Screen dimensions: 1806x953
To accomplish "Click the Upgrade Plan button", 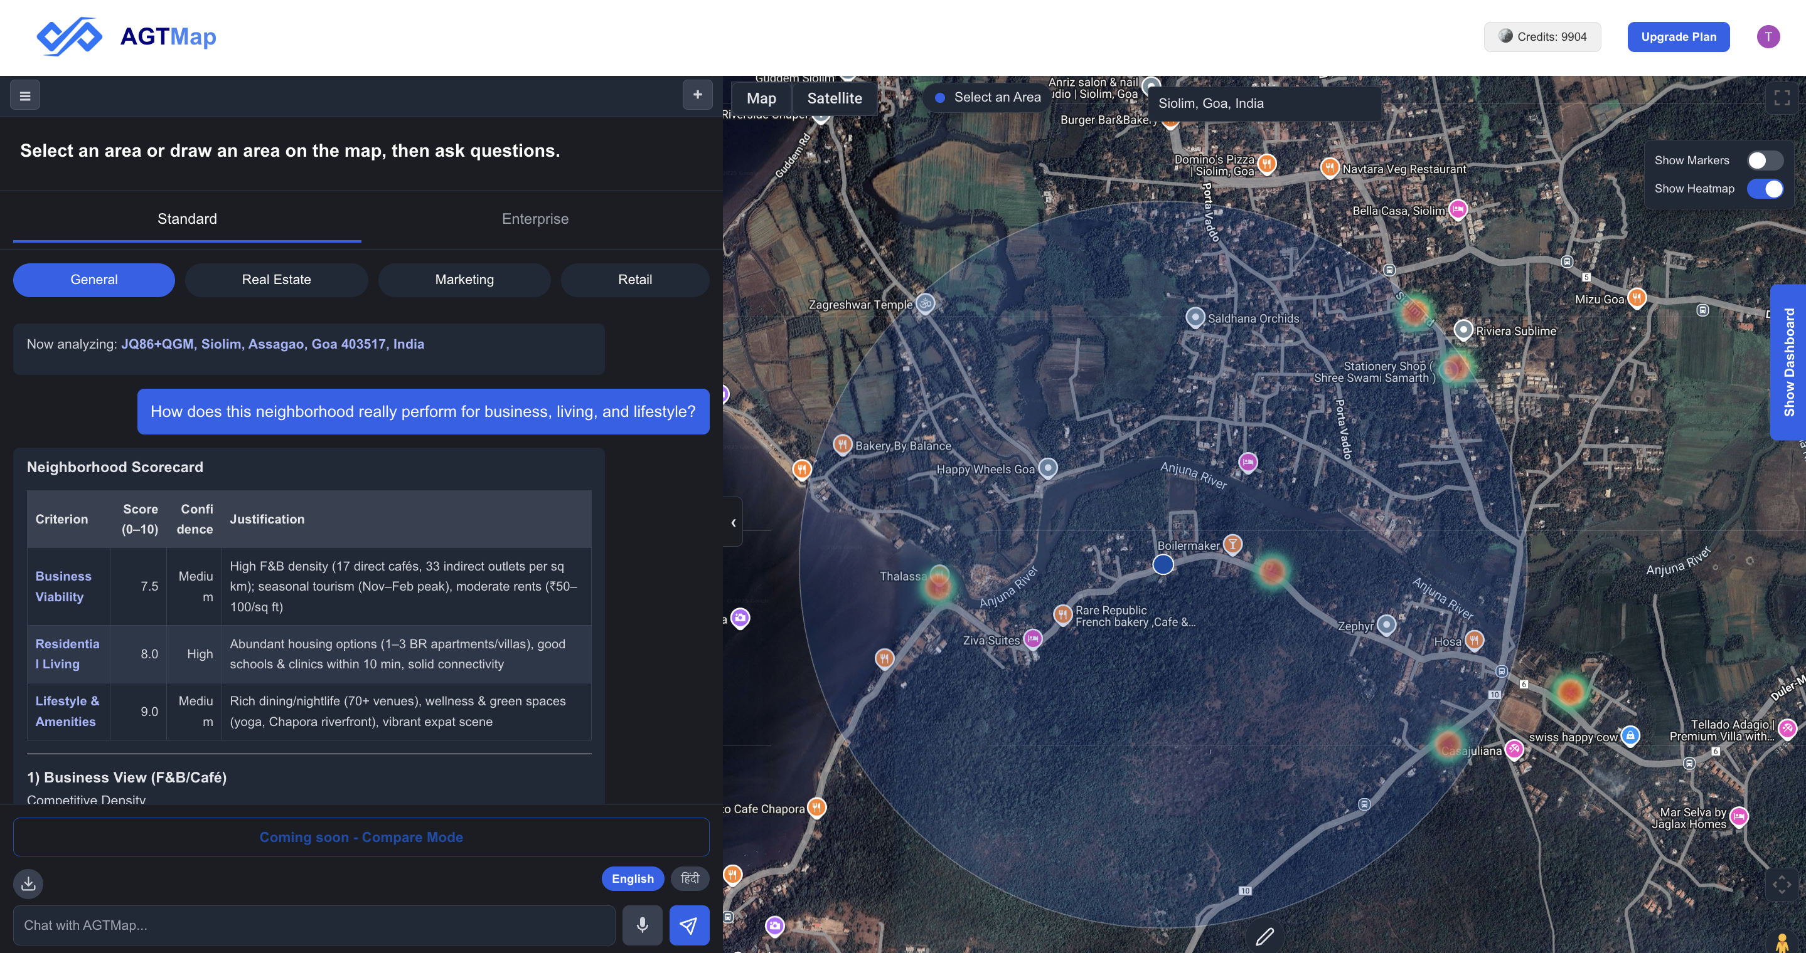I will (x=1679, y=36).
